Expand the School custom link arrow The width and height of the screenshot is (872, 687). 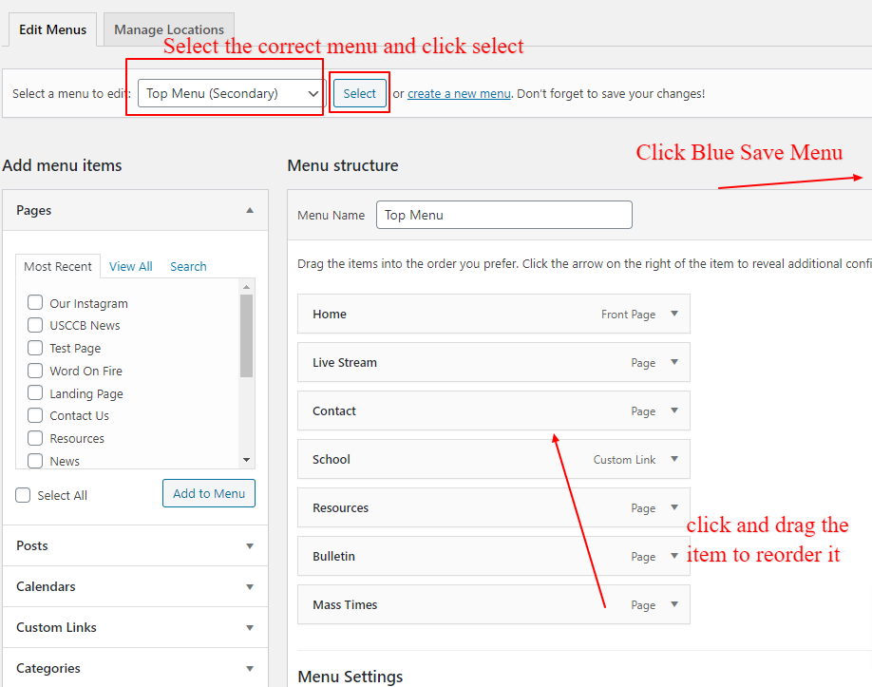click(x=674, y=459)
